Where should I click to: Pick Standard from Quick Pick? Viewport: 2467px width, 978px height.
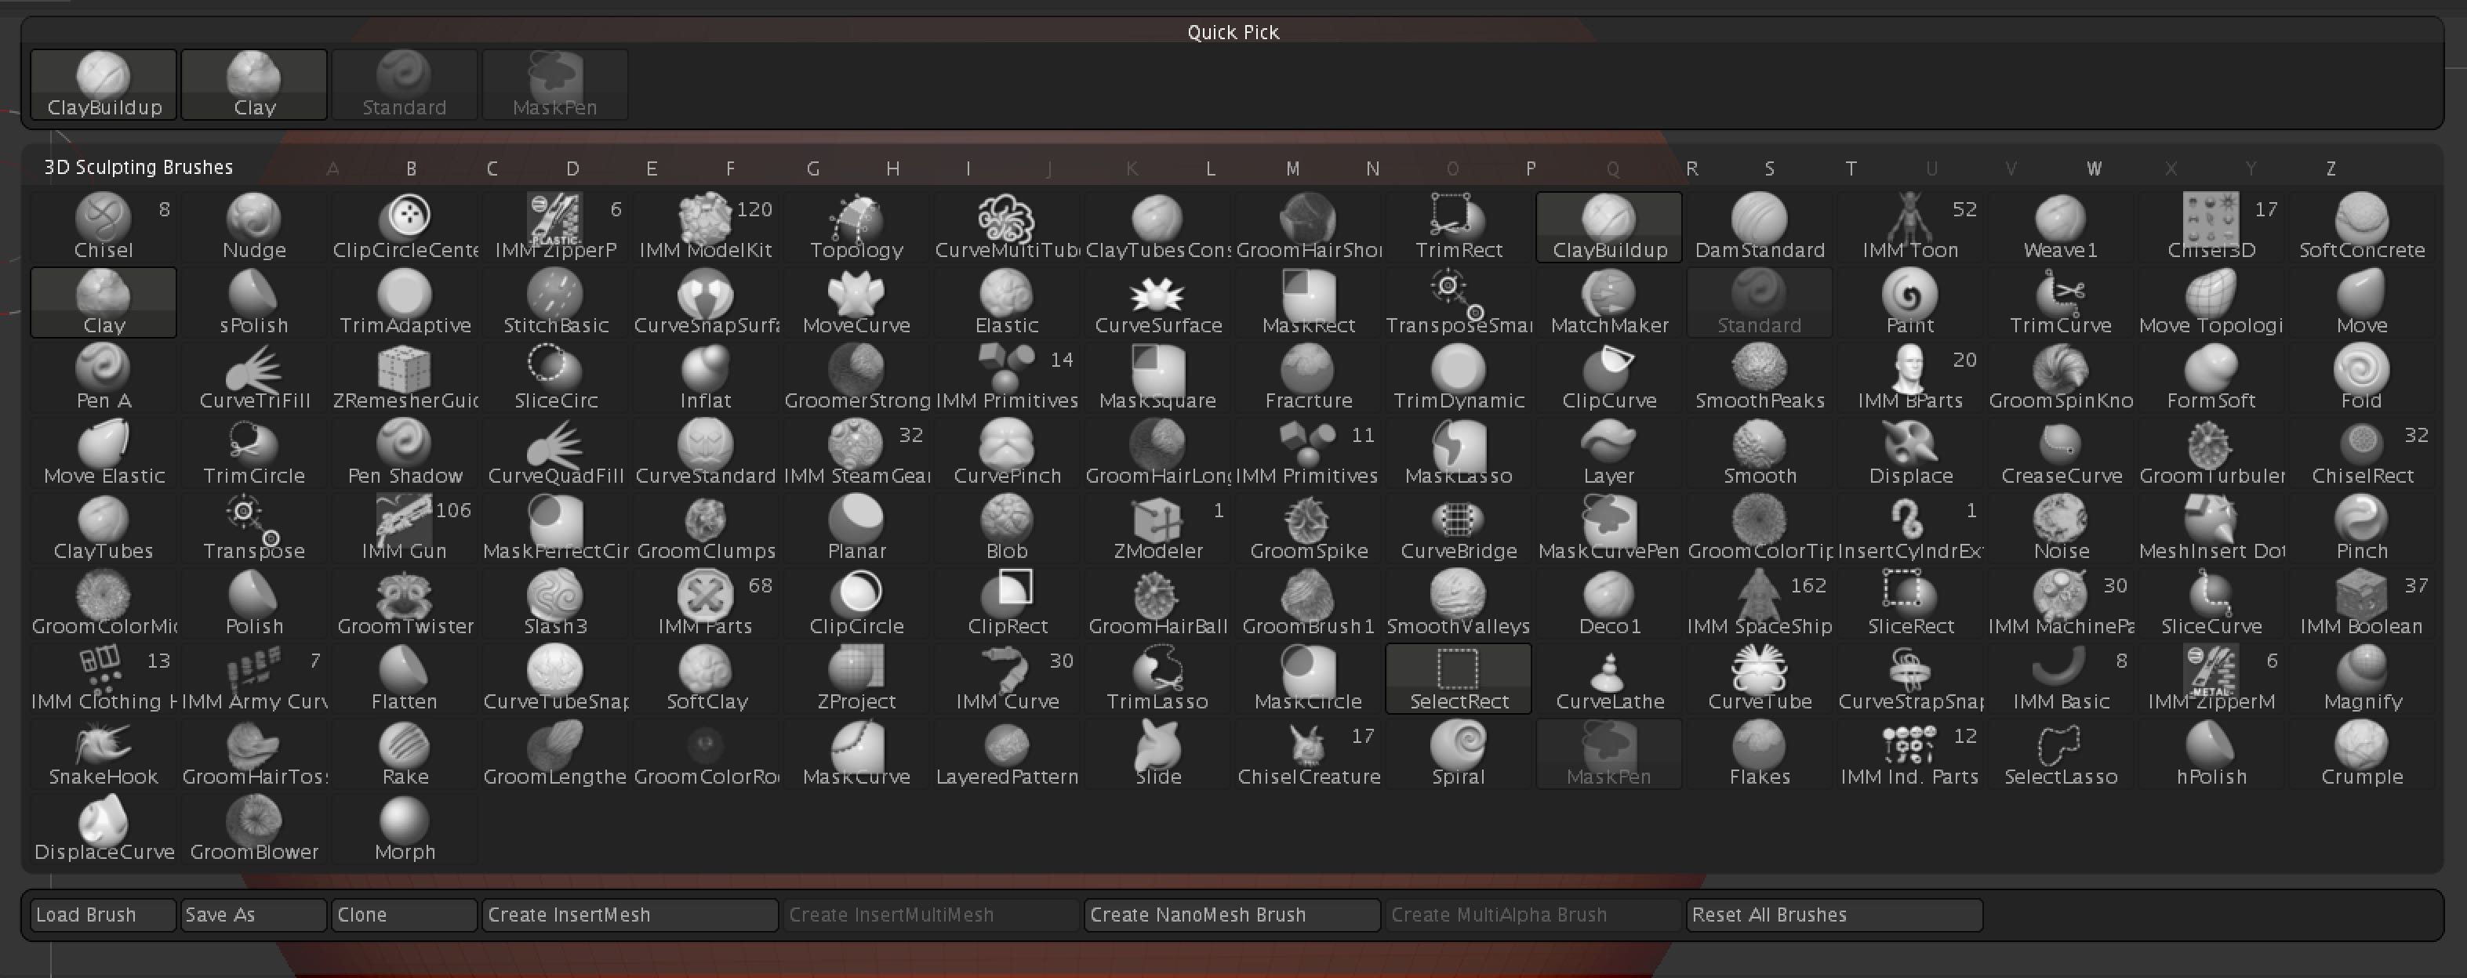[405, 85]
